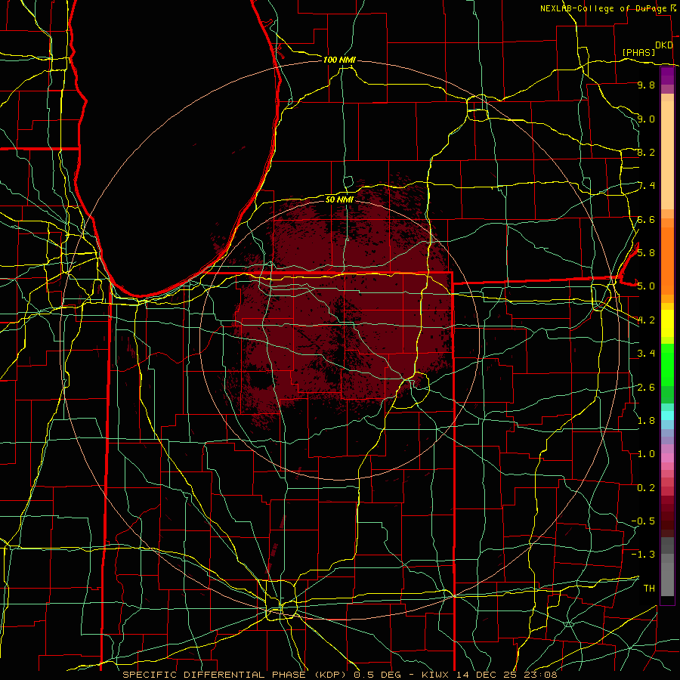This screenshot has height=680, width=680.
Task: Pick the pink color bar segment beside 1.0
Action: pyautogui.click(x=667, y=457)
